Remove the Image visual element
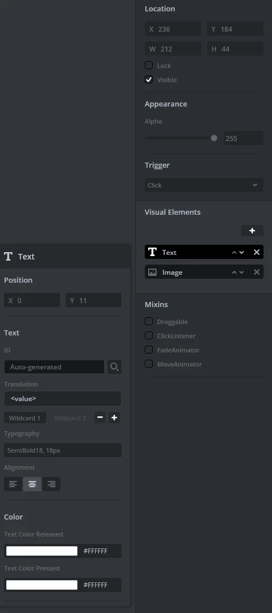The height and width of the screenshot is (613, 272). coord(256,272)
